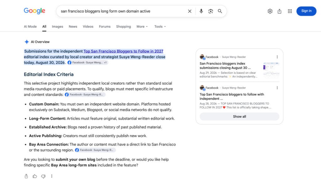
Task: Click the Show all button
Action: click(239, 116)
